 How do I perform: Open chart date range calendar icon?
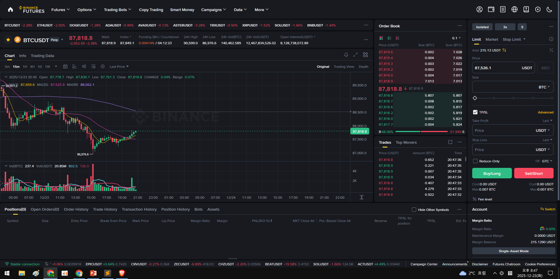[65, 67]
